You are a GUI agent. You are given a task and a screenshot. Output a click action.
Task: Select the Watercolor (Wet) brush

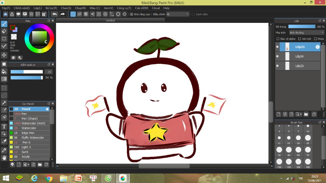[29, 123]
